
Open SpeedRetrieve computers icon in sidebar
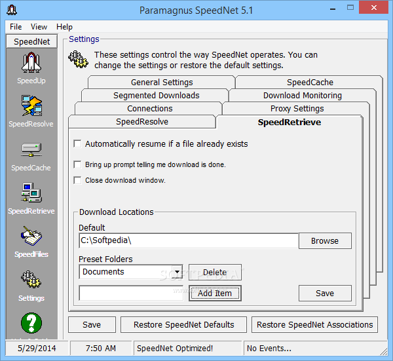31,193
